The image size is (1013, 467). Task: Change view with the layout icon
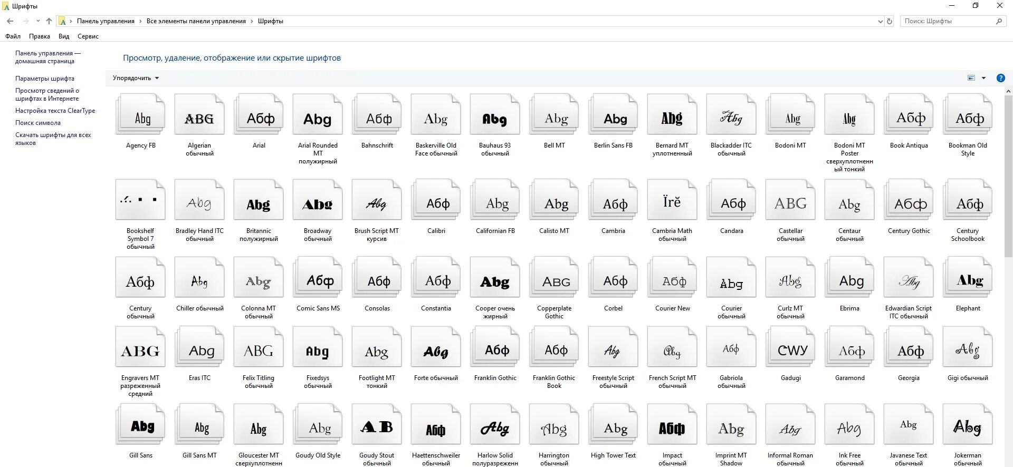coord(971,78)
